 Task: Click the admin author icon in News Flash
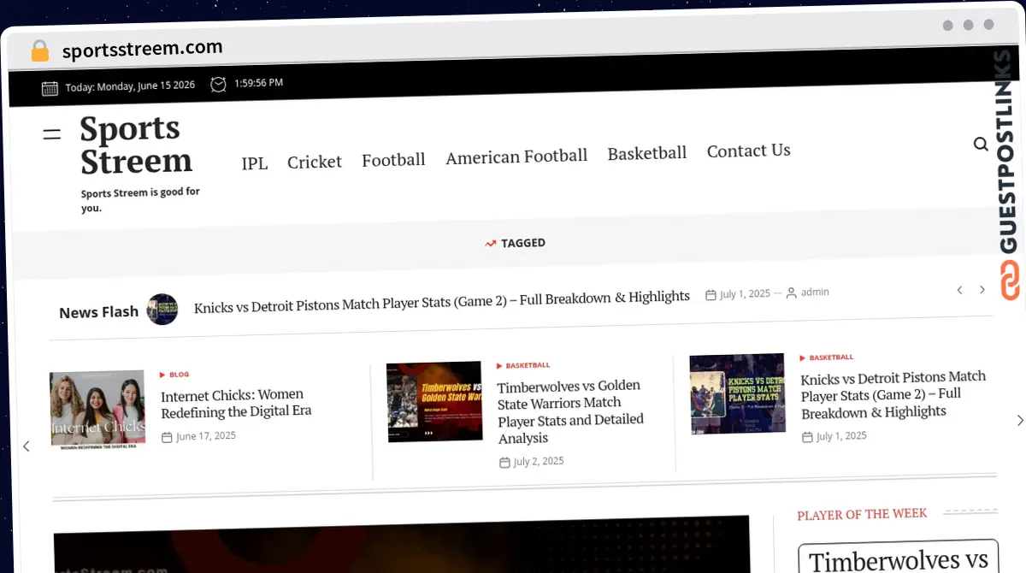tap(791, 292)
